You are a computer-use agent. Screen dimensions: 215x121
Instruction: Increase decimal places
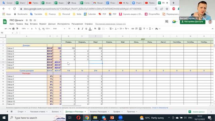click(43, 29)
